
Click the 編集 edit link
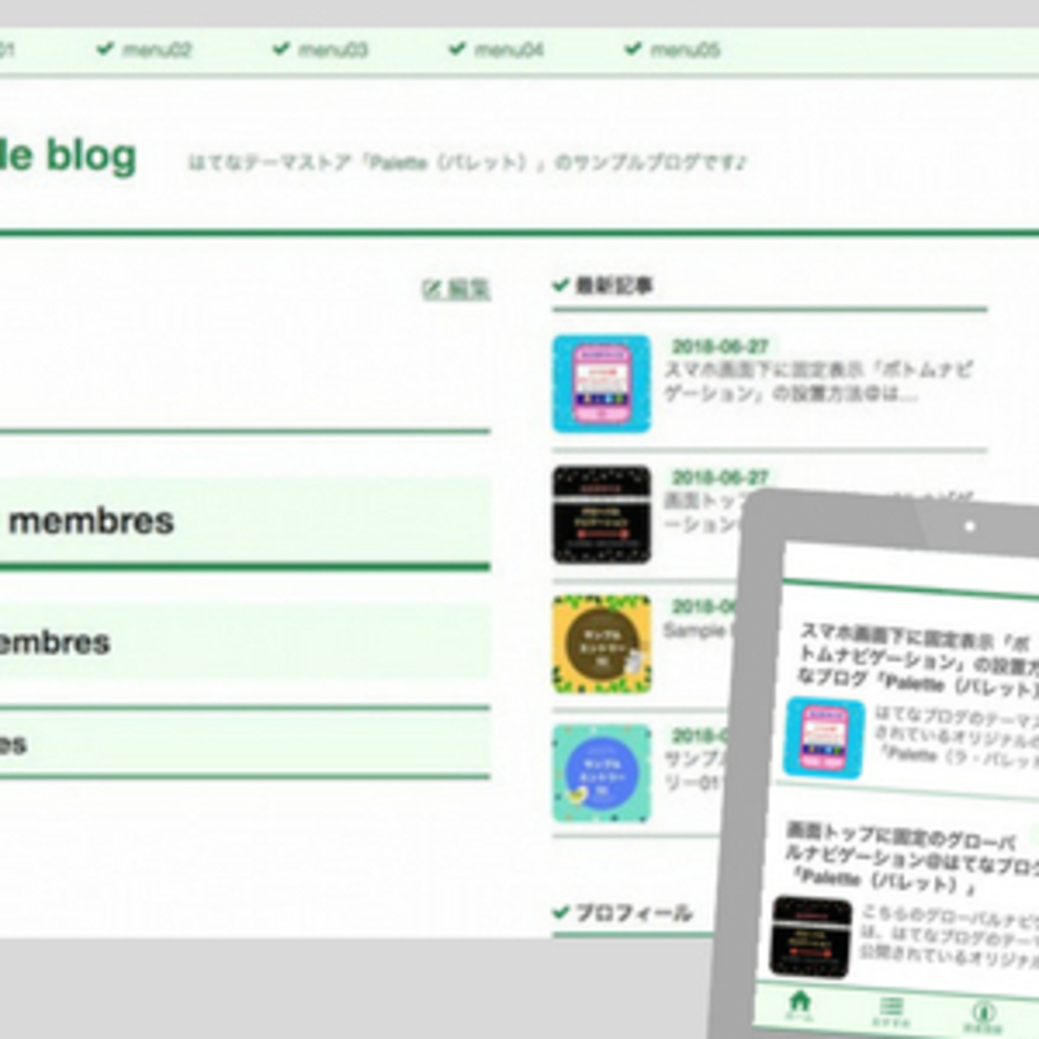point(468,289)
